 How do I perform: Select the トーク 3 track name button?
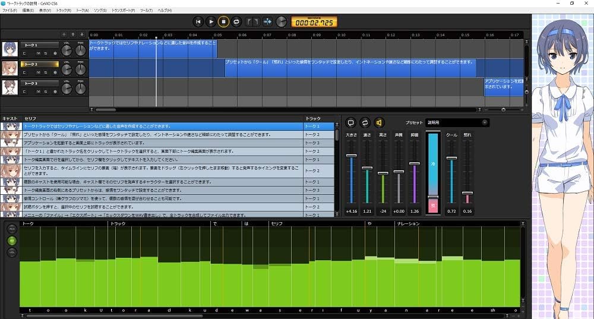click(x=39, y=84)
